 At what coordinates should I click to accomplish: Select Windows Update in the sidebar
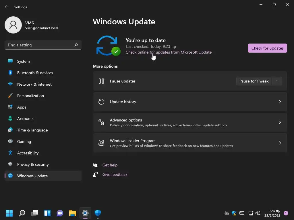[43, 176]
